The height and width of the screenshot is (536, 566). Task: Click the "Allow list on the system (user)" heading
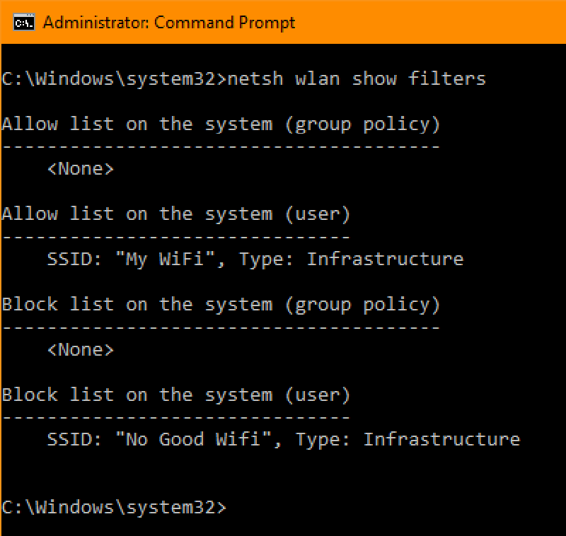tap(175, 214)
